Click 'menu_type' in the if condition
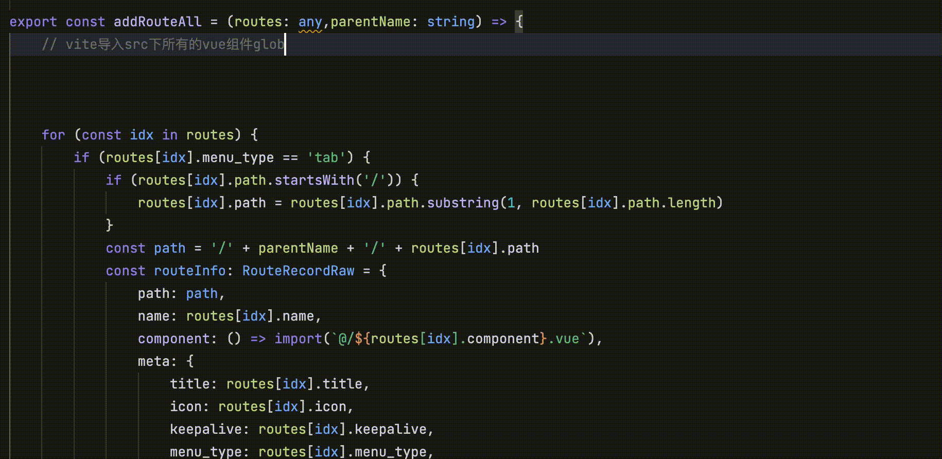Screen dimensions: 942x459 [238, 157]
